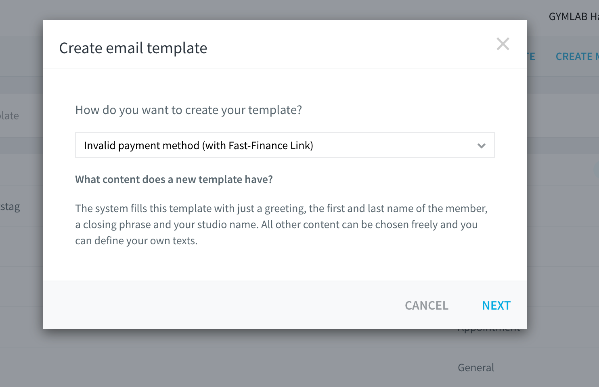Click the truncated 'stag' row text on left
The height and width of the screenshot is (387, 599).
(10, 207)
